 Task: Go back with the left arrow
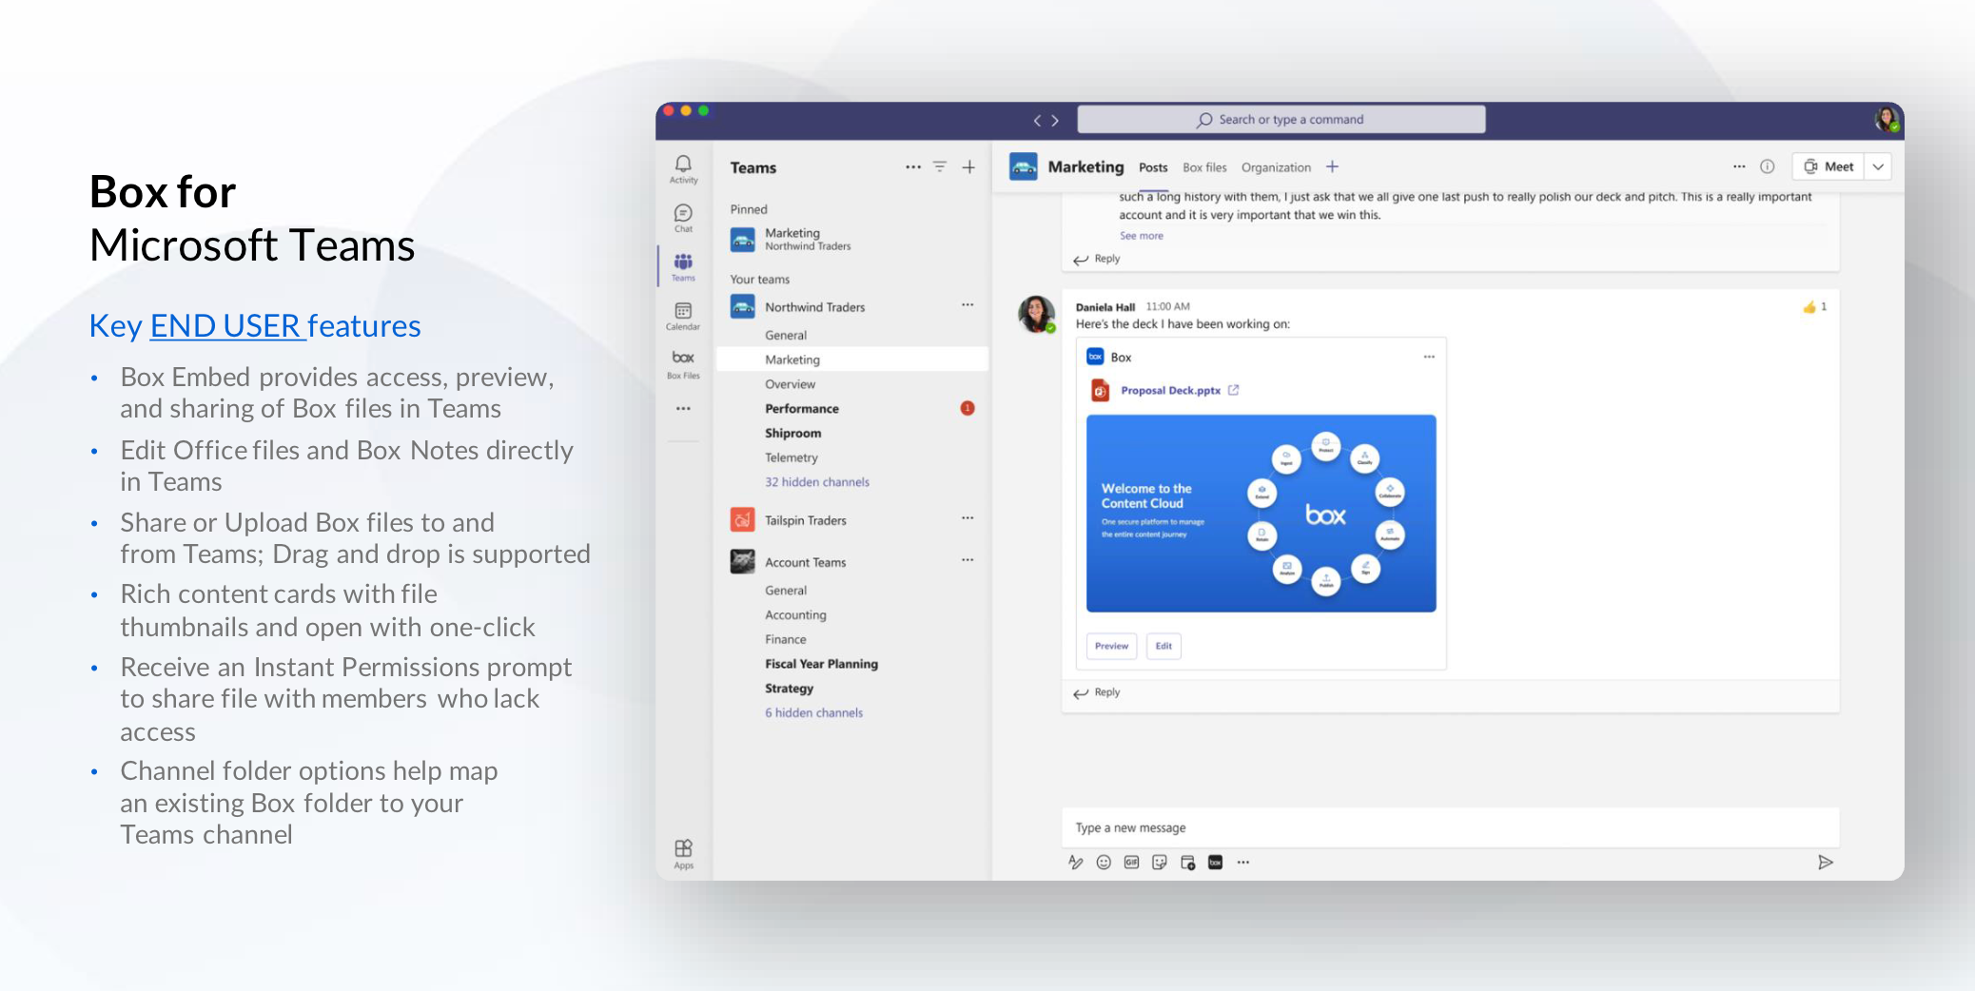tap(1037, 120)
